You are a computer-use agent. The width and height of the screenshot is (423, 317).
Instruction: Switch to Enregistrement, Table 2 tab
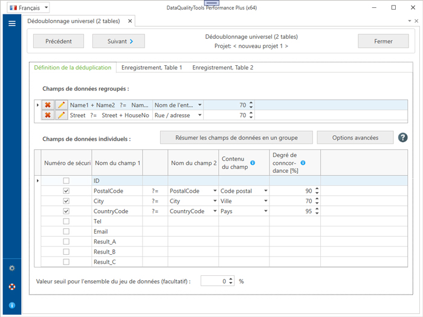[223, 68]
